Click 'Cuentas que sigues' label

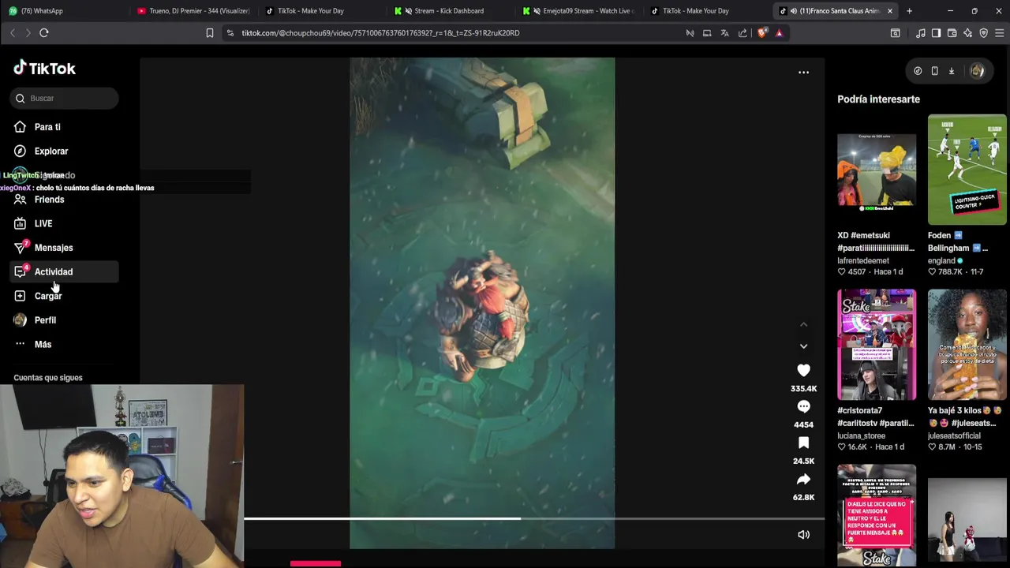click(47, 378)
